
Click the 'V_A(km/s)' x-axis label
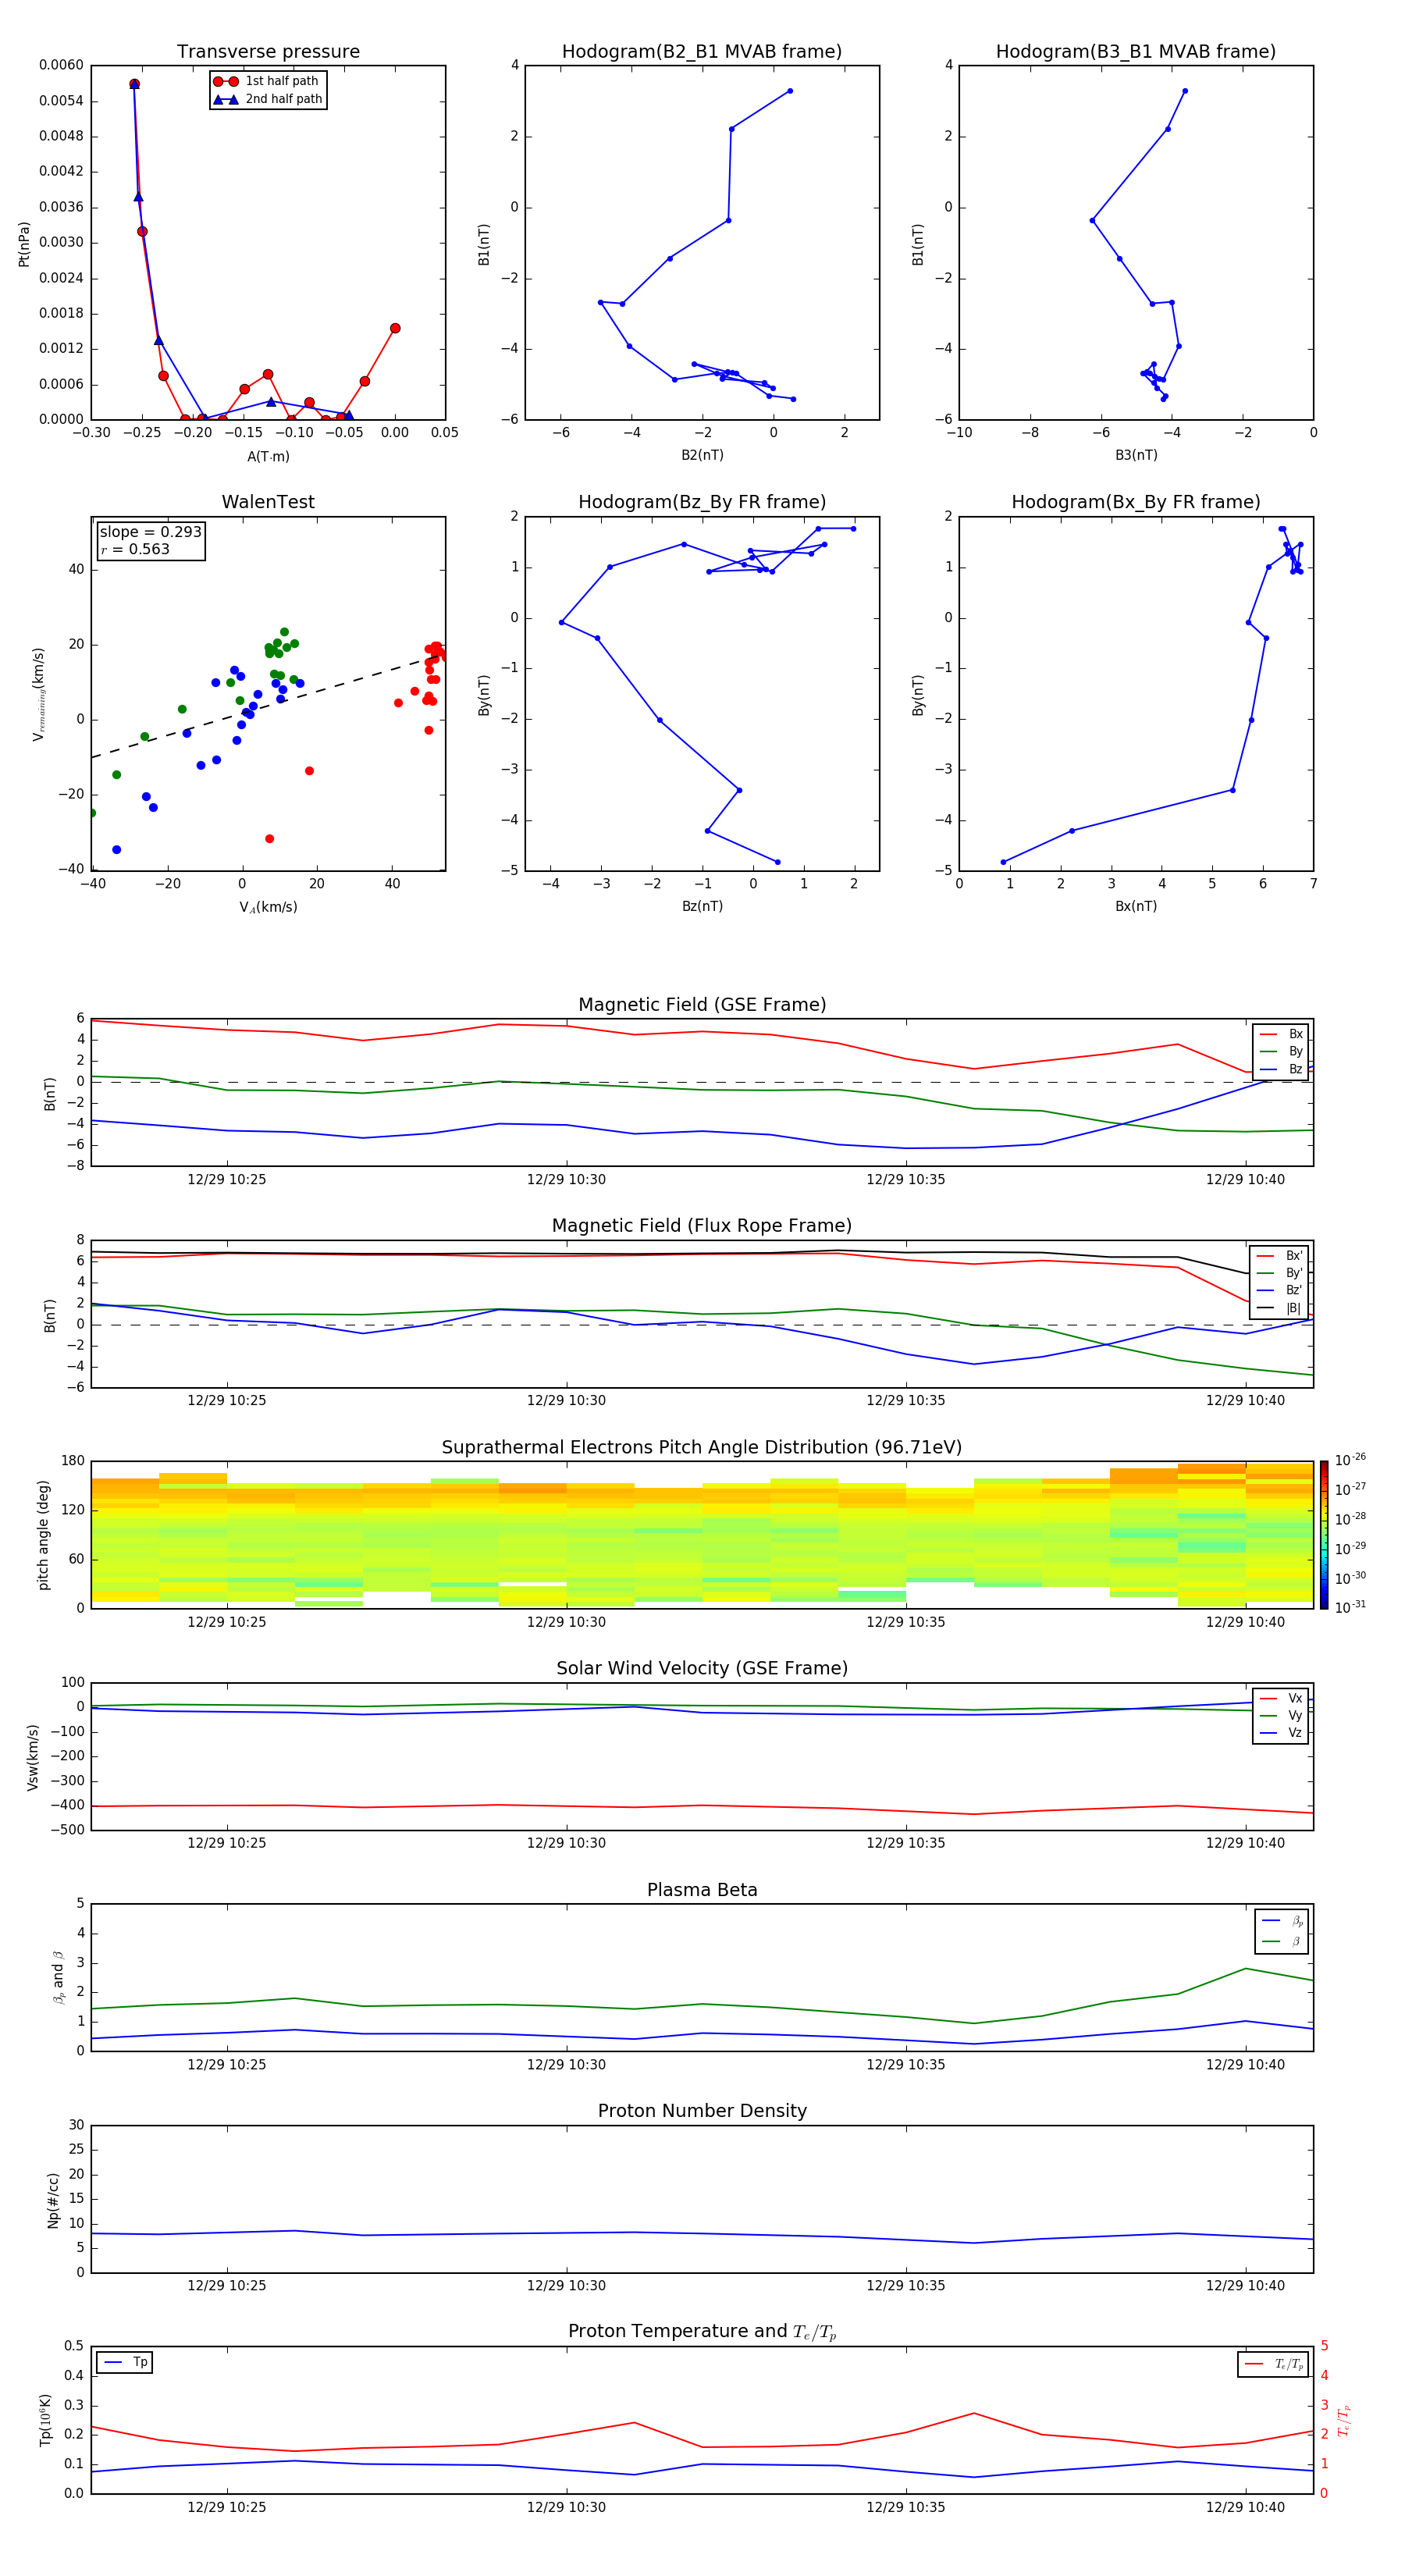point(268,907)
